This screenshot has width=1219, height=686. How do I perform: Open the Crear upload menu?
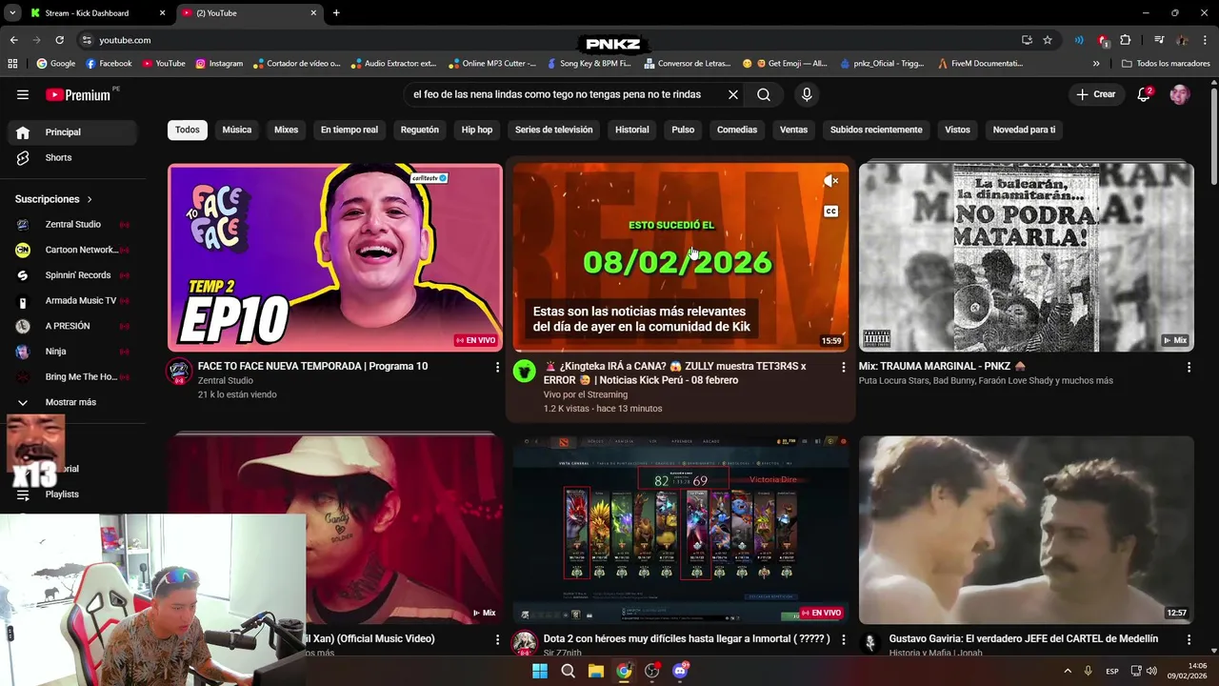click(1096, 94)
